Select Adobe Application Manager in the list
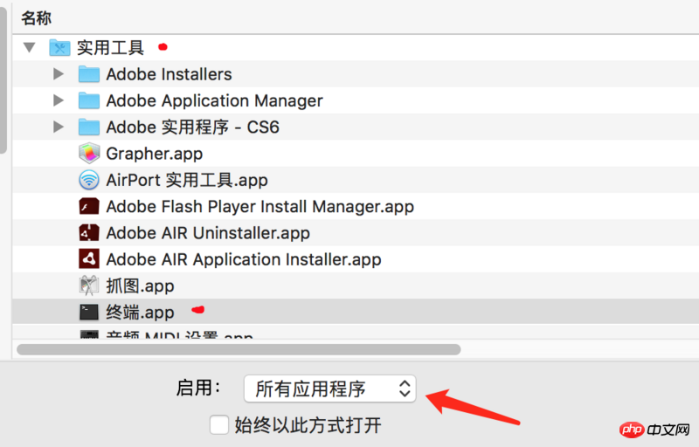 214,100
